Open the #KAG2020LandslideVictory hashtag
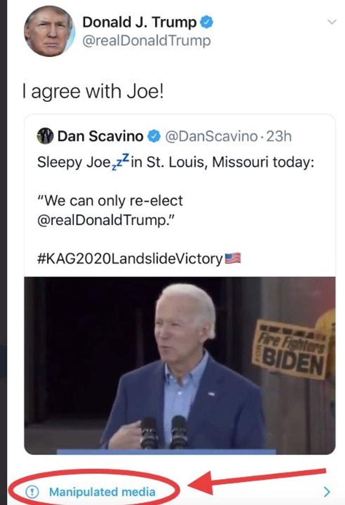The height and width of the screenshot is (505, 345). 130,259
